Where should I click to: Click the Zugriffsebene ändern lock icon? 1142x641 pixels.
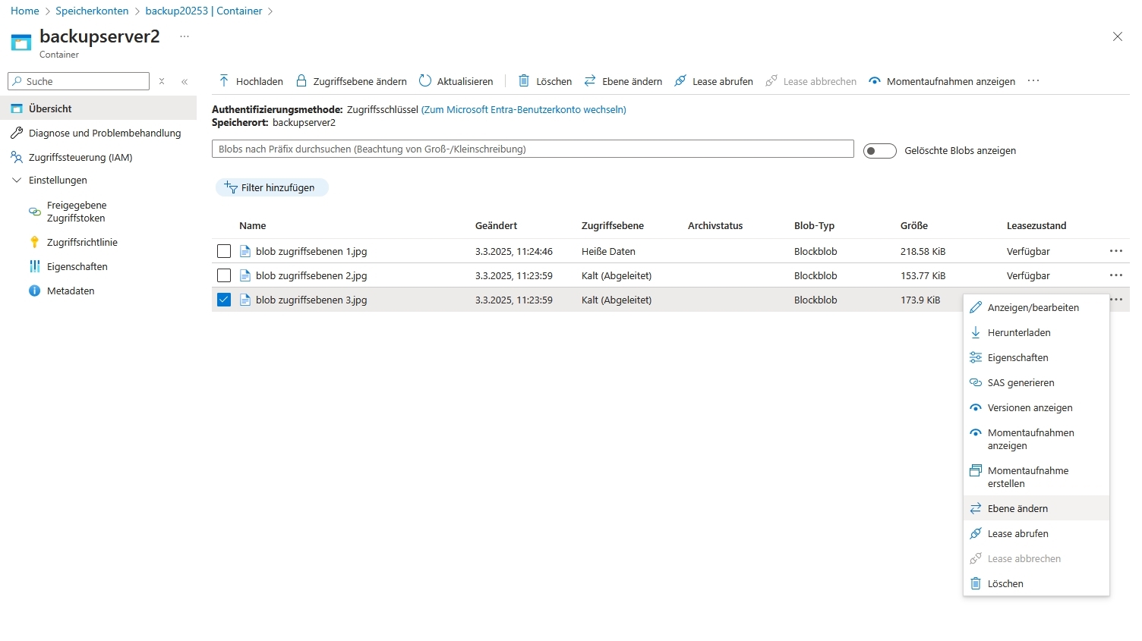[x=301, y=81]
